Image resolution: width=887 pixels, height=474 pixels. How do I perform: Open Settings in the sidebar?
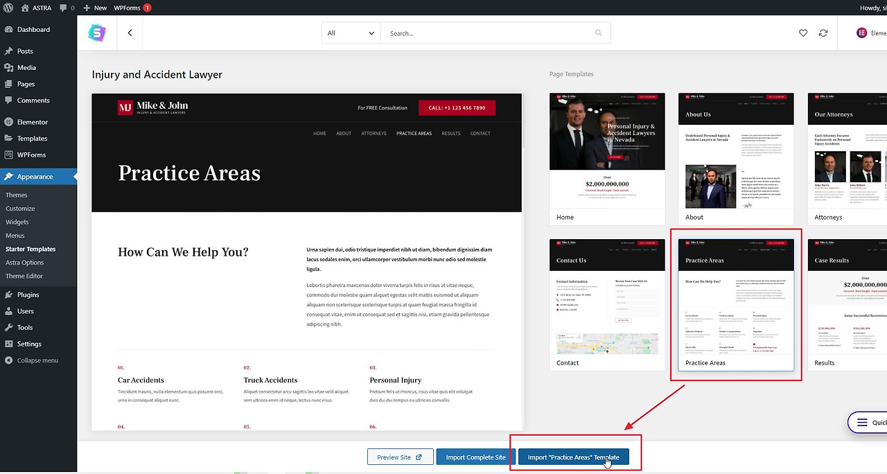pyautogui.click(x=38, y=344)
